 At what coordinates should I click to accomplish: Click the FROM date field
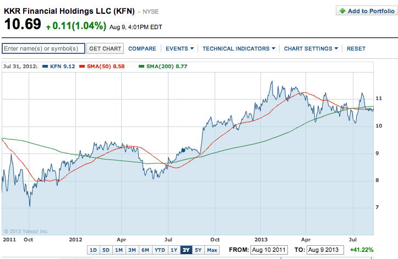coord(269,250)
